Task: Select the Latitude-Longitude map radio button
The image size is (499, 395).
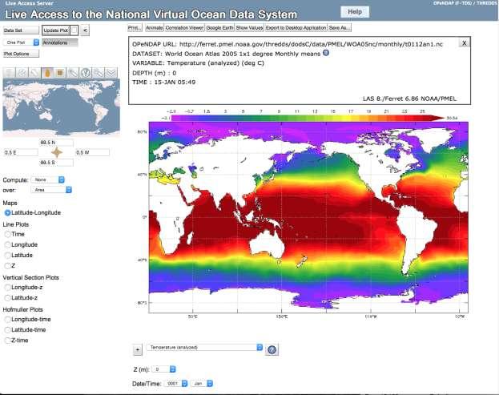Action: tap(7, 212)
